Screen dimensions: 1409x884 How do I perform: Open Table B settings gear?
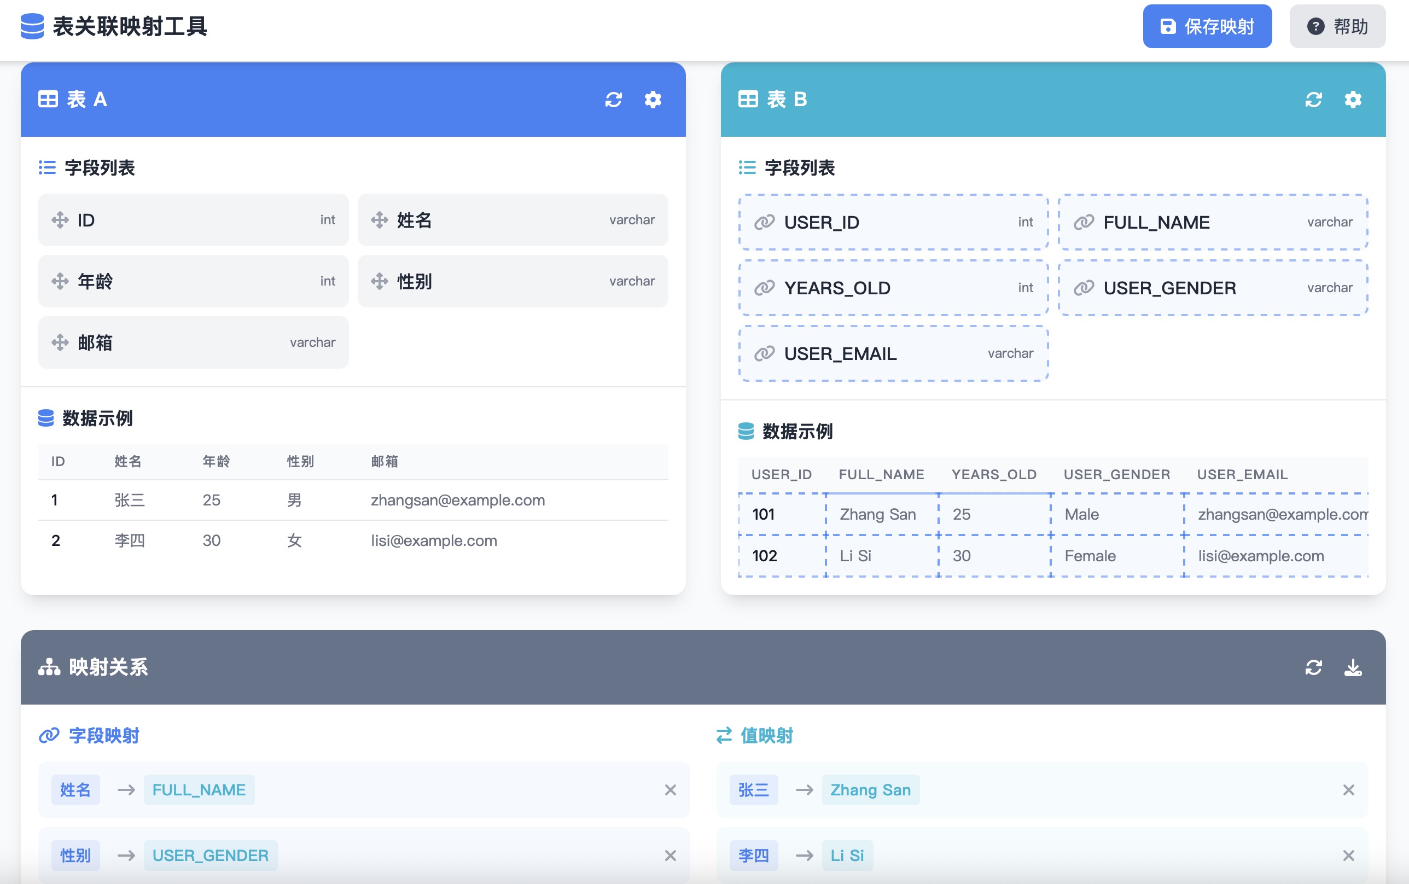click(x=1353, y=100)
